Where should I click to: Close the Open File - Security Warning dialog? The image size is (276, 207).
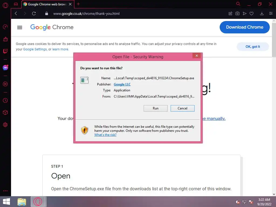196,56
